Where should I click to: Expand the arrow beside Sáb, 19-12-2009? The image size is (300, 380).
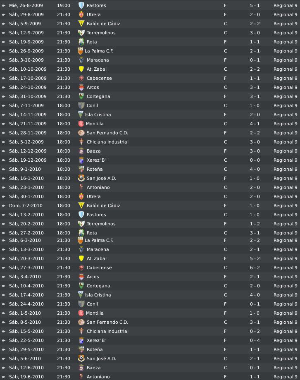tap(4, 160)
